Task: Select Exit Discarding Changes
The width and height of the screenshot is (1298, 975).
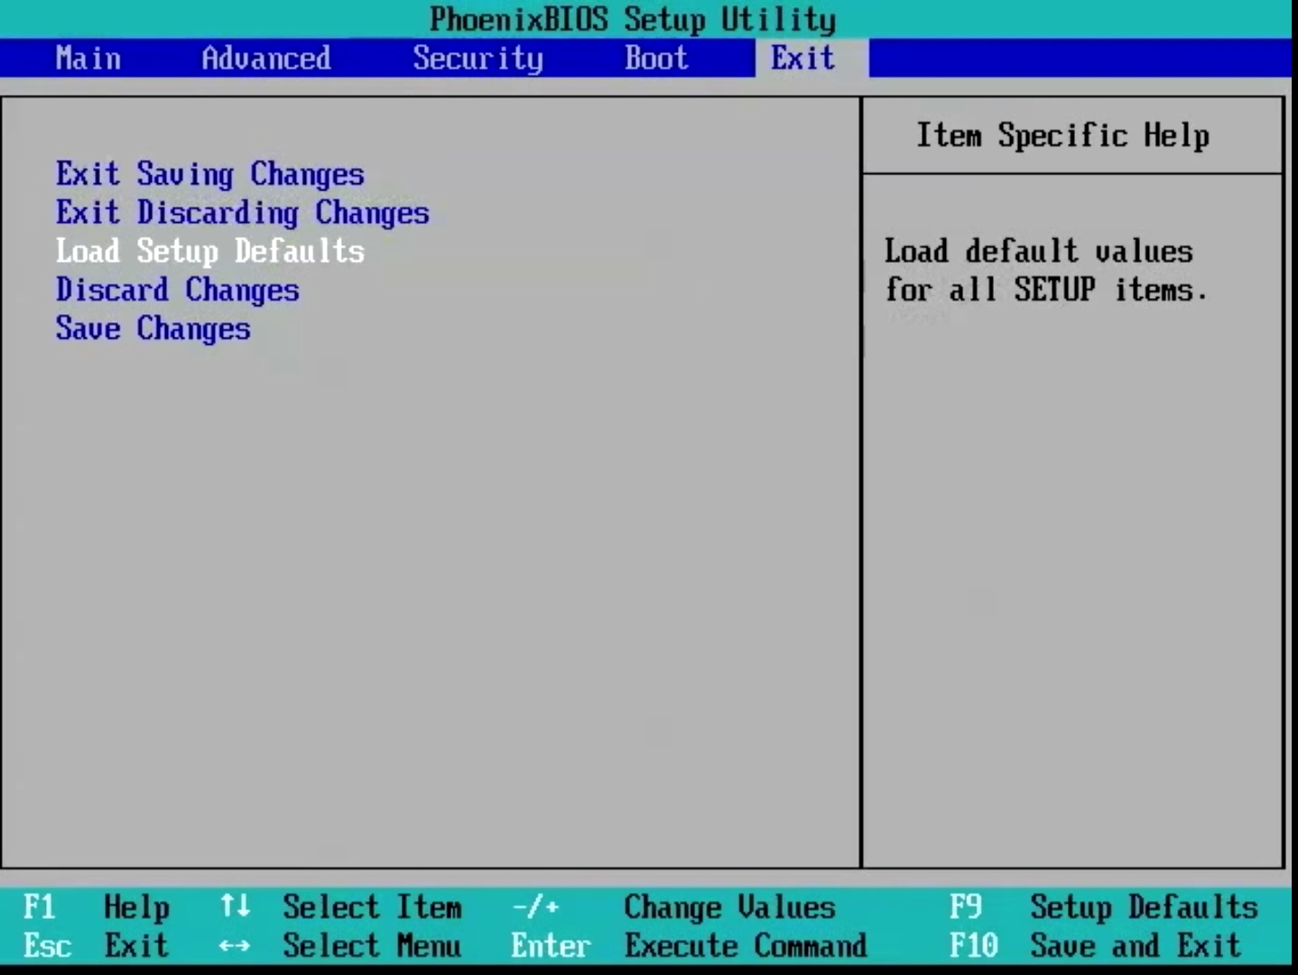Action: click(242, 212)
